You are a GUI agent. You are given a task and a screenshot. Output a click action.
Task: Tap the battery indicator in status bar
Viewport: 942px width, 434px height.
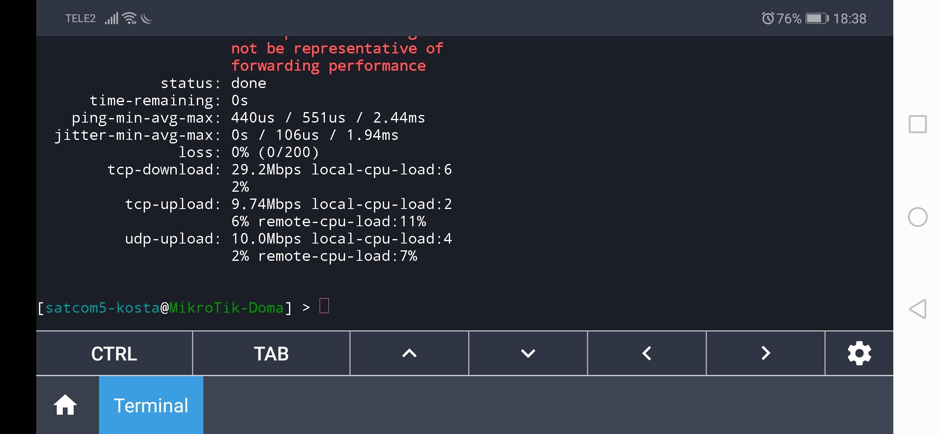817,18
